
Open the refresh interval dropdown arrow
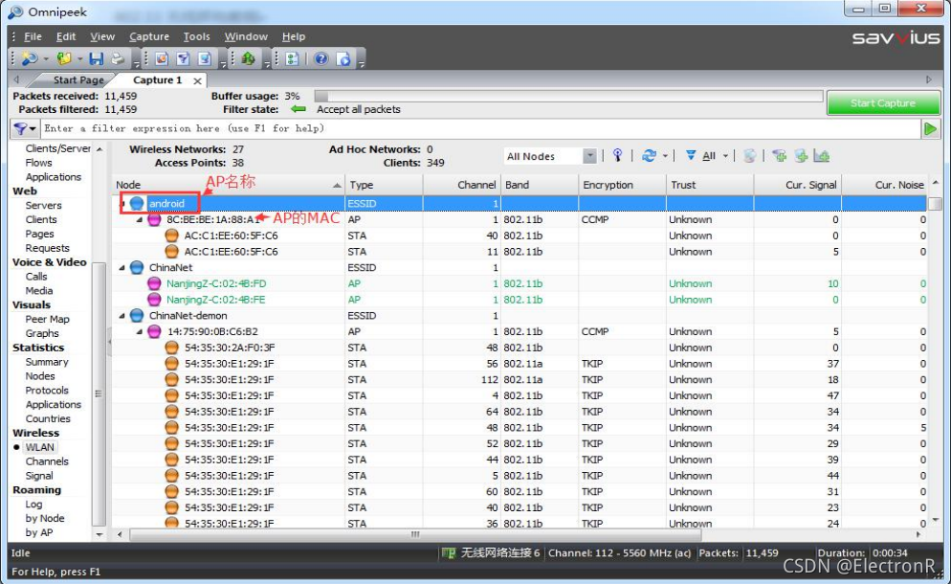(665, 156)
